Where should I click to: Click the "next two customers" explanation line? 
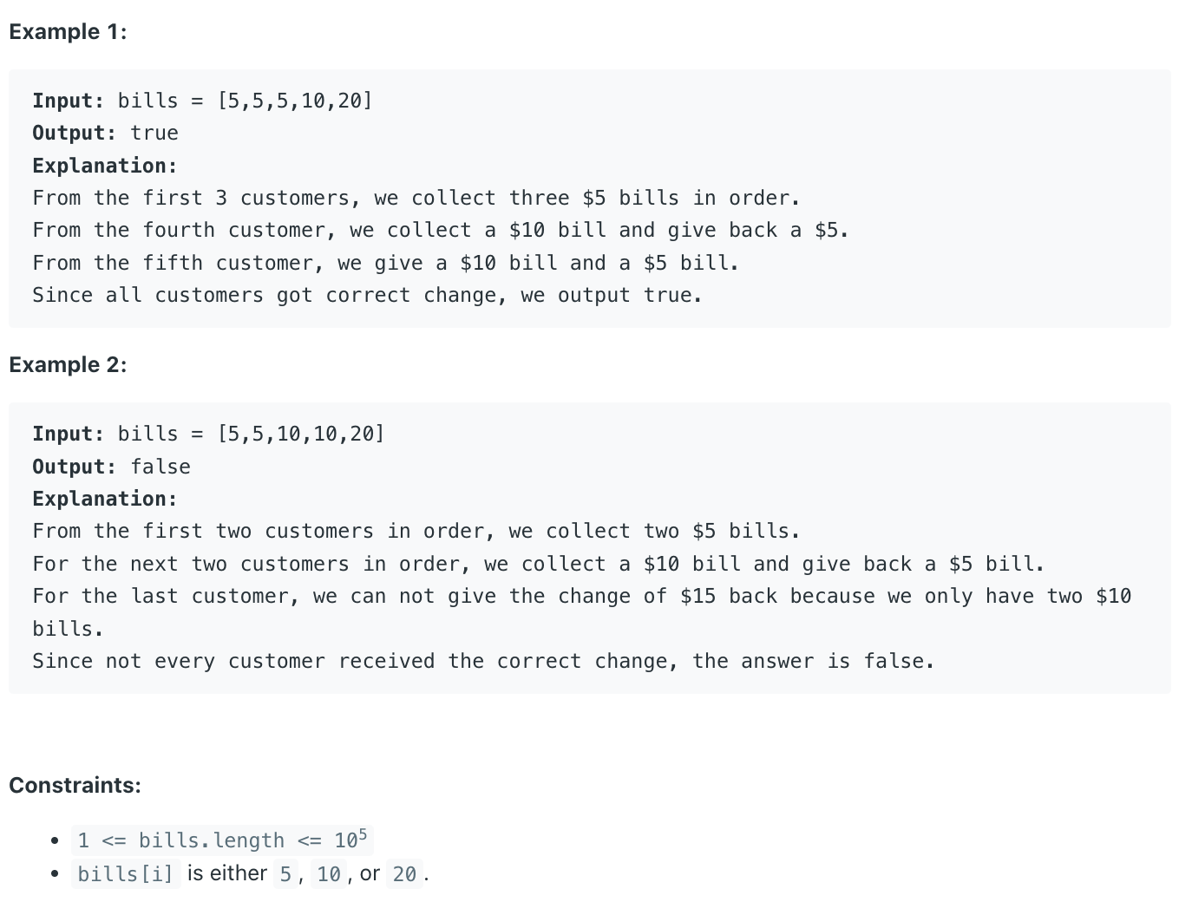[x=539, y=564]
